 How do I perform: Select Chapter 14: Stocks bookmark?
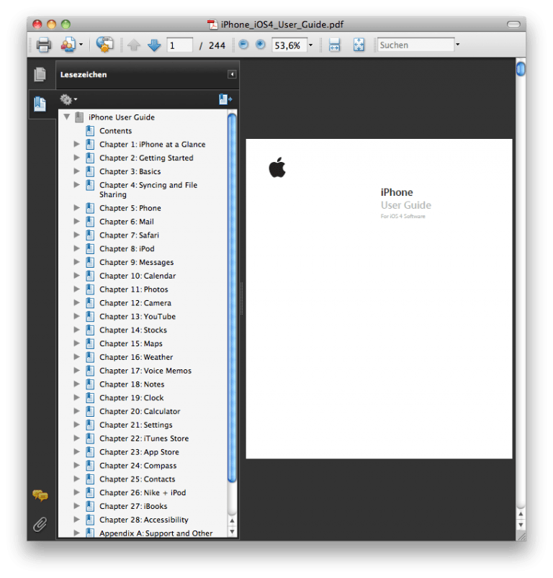[x=133, y=330]
